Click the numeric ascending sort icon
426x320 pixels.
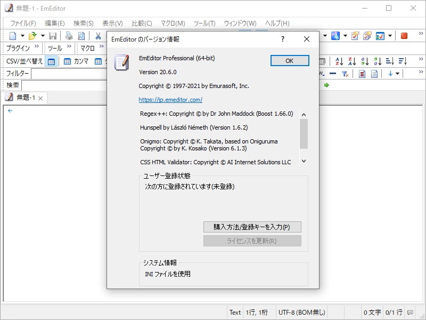[x=365, y=61]
